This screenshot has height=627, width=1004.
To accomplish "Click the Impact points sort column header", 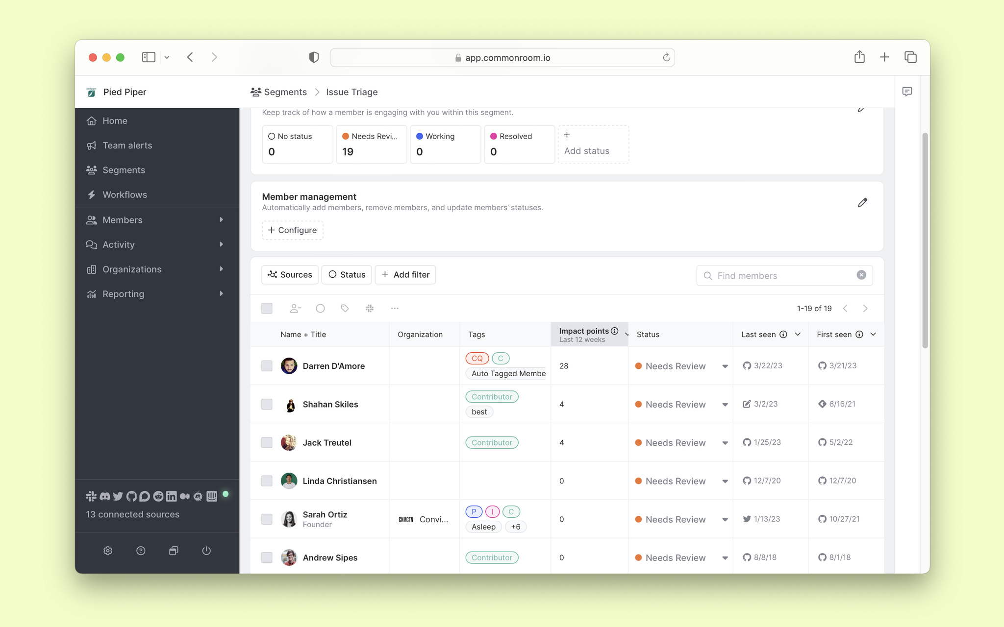I will [x=589, y=334].
